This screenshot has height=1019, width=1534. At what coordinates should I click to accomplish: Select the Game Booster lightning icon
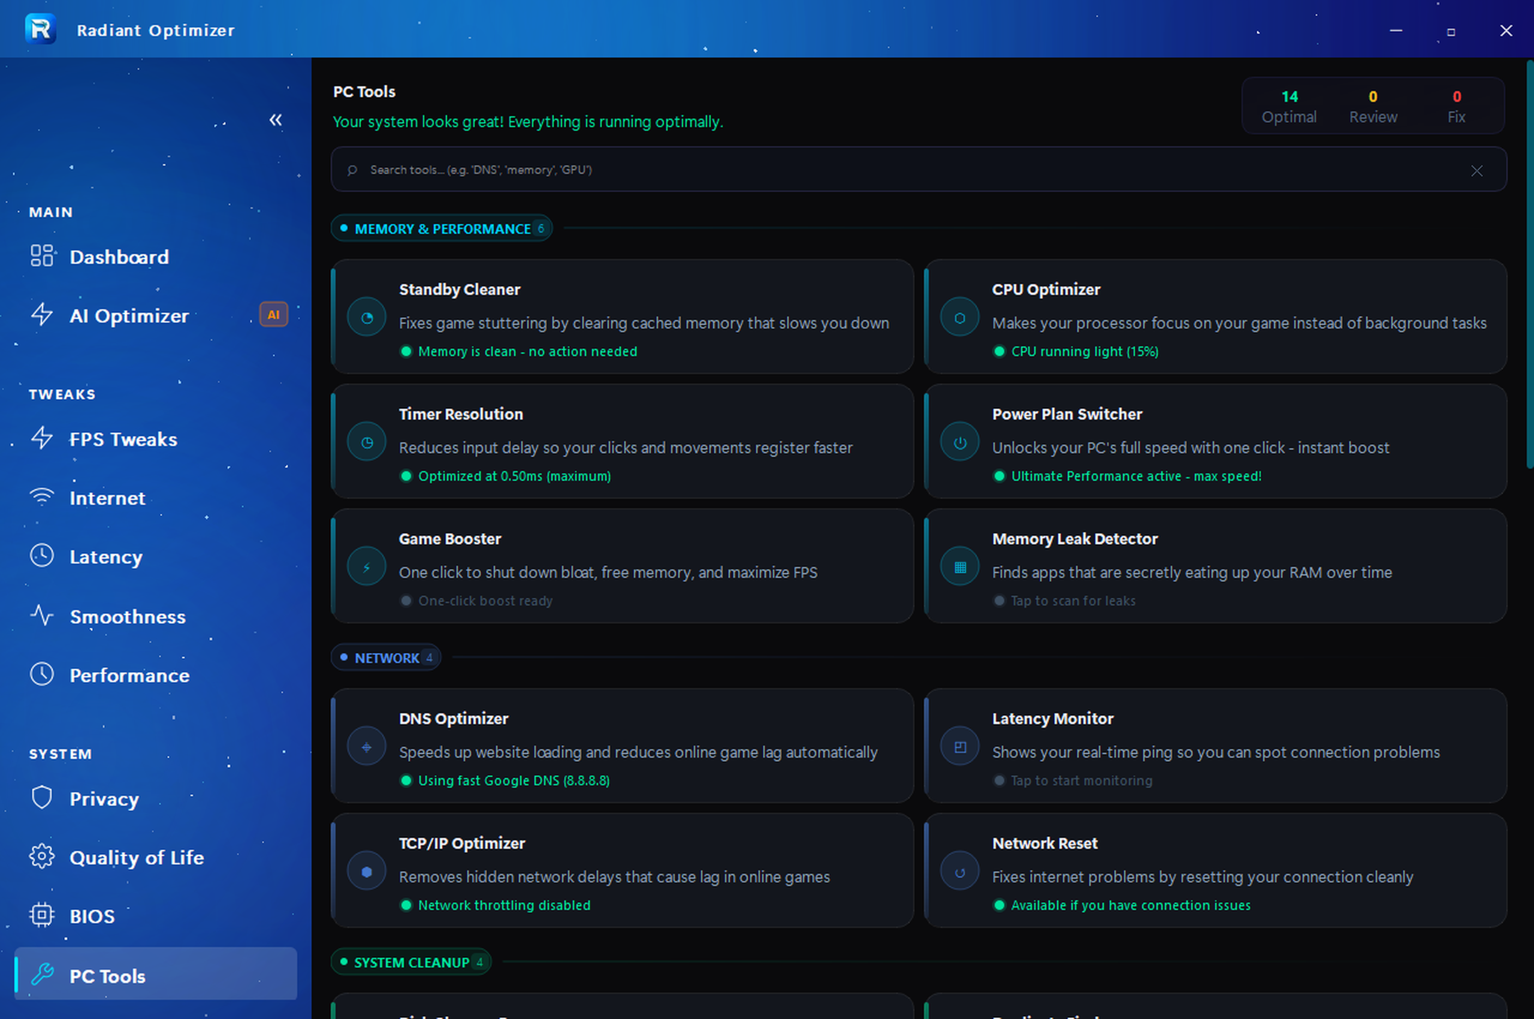point(367,566)
